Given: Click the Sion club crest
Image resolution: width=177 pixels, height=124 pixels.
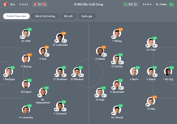Looking at the screenshot, I should click(x=6, y=4).
